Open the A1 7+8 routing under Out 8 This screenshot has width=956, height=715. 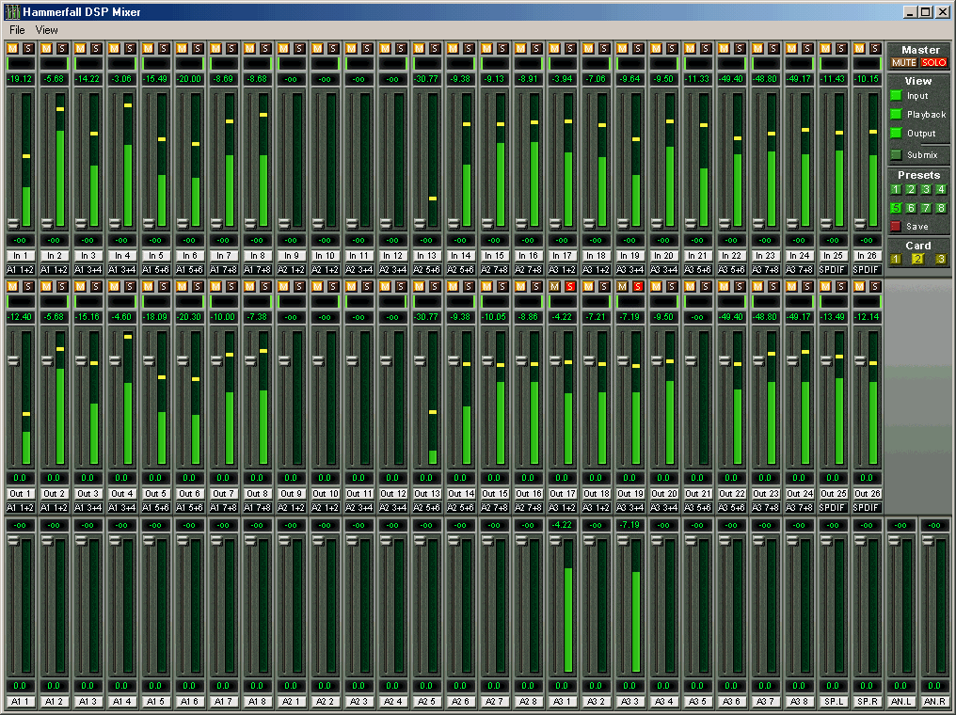click(257, 507)
